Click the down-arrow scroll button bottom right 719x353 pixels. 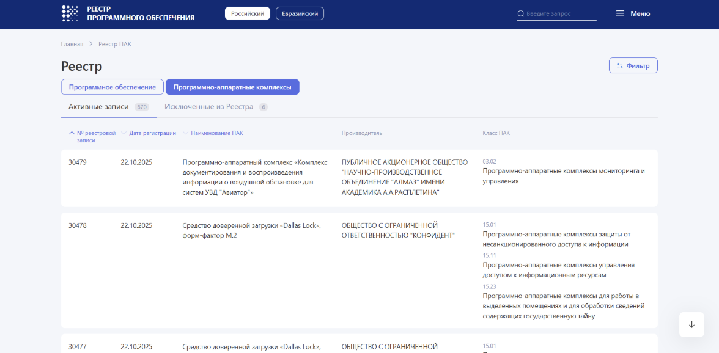(x=691, y=324)
